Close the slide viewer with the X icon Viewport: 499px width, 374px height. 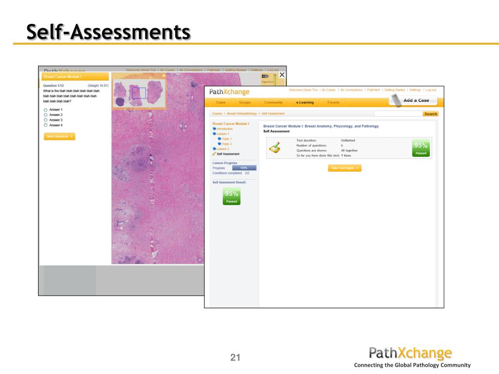pyautogui.click(x=282, y=75)
